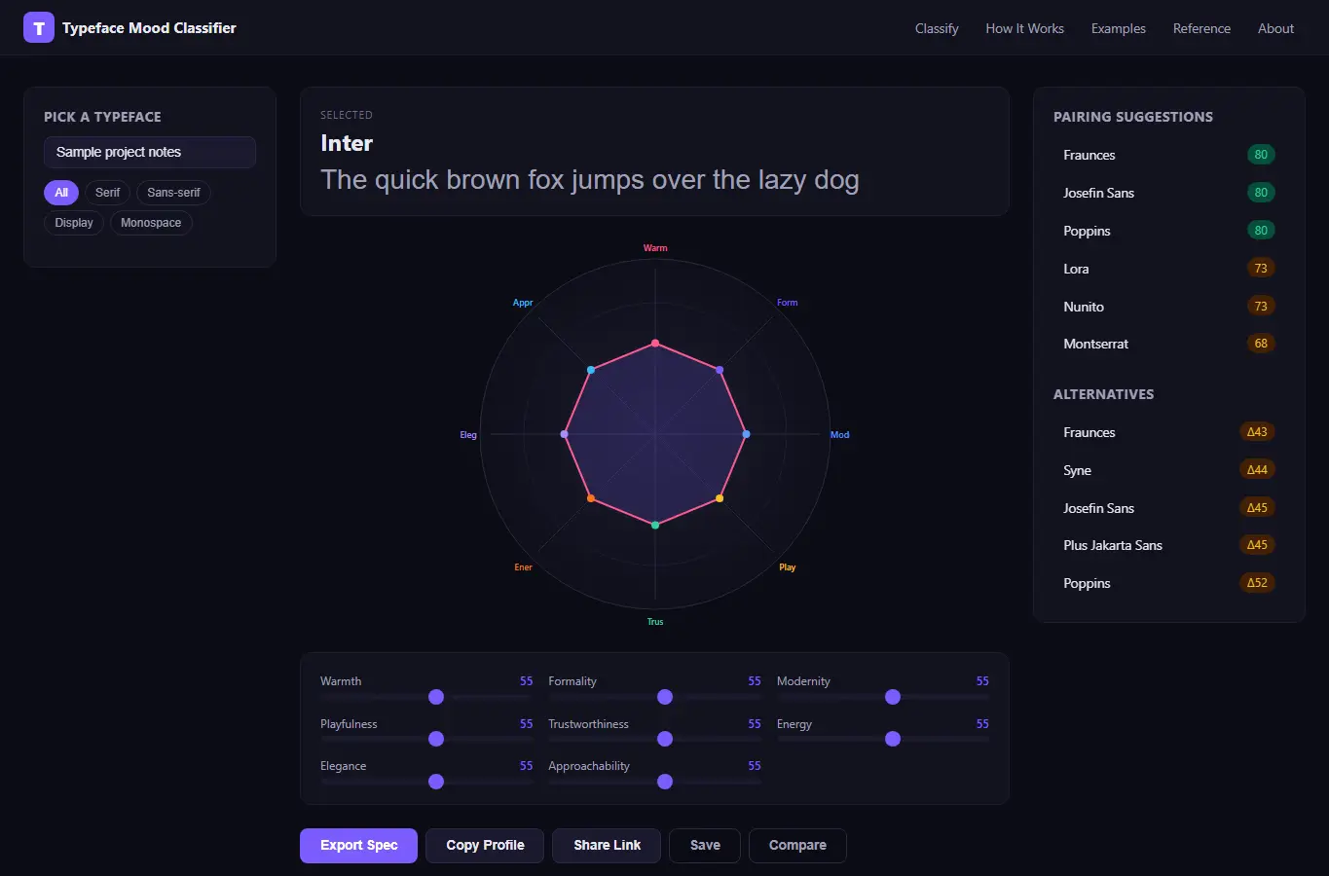The width and height of the screenshot is (1329, 876).
Task: Select Poppins in Pairing Suggestions
Action: click(x=1168, y=231)
